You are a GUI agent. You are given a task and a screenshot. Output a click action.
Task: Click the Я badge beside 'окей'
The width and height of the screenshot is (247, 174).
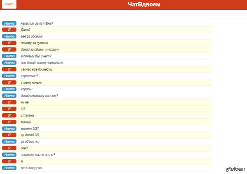pos(9,148)
